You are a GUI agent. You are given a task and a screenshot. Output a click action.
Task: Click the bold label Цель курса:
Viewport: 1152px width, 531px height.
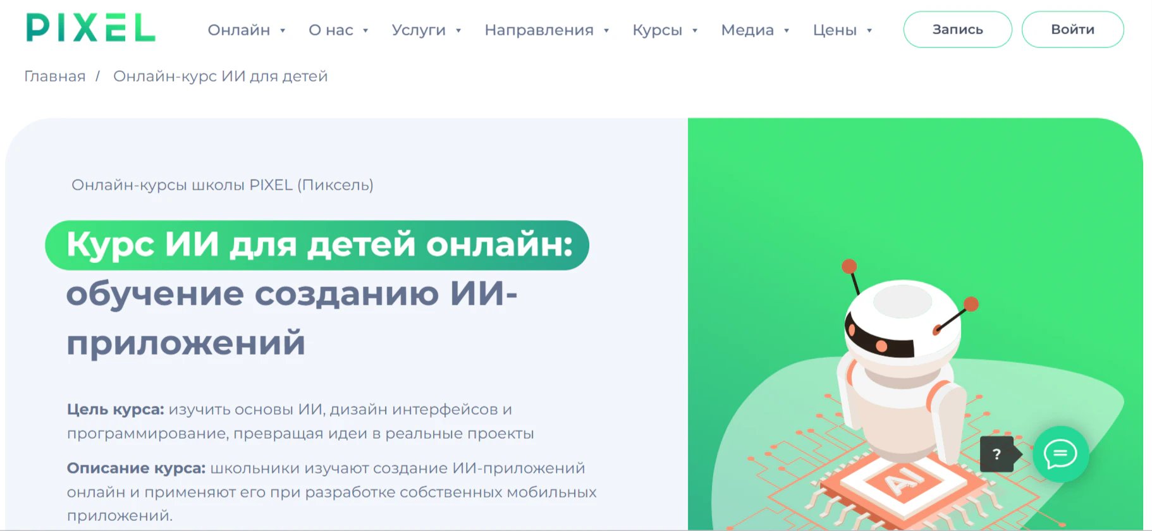[x=116, y=410]
